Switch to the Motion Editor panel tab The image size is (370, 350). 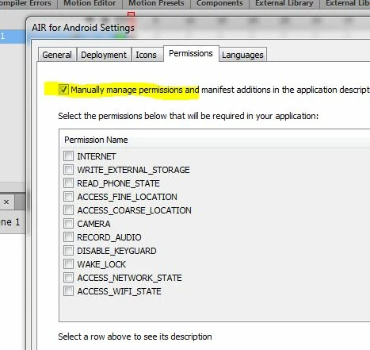90,3
